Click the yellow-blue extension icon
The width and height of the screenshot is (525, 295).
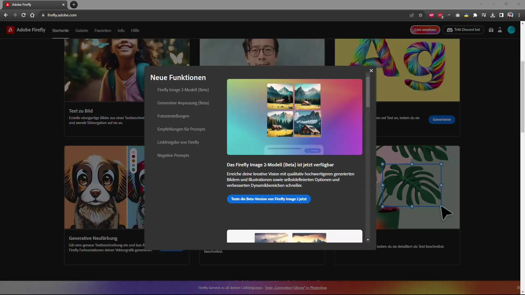(x=466, y=15)
